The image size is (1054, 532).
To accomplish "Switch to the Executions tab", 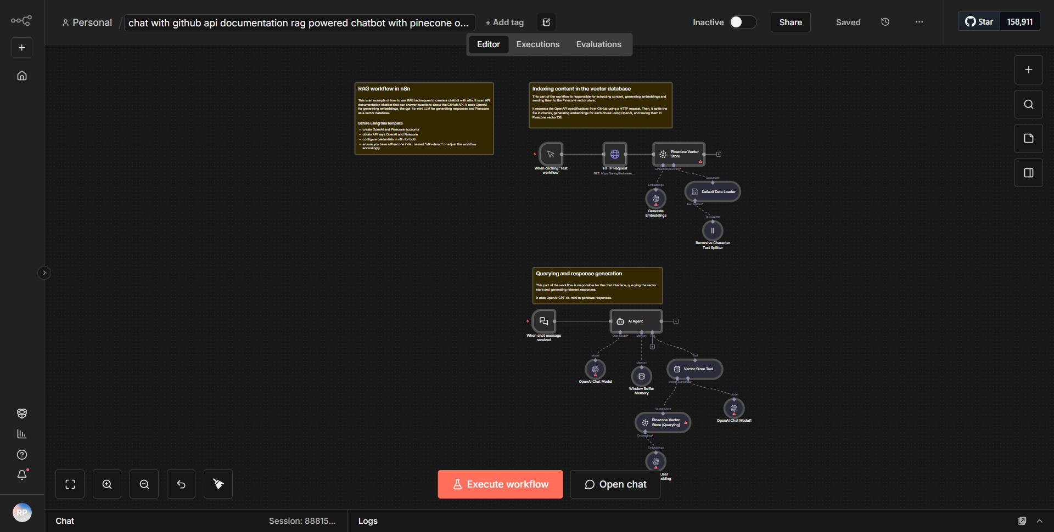I will (537, 44).
